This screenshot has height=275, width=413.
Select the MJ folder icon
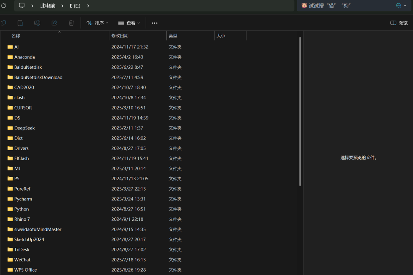pos(10,168)
